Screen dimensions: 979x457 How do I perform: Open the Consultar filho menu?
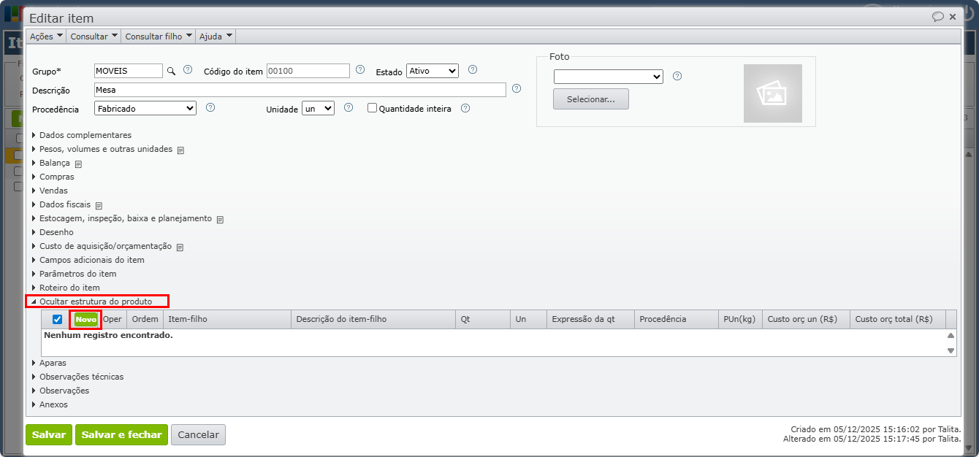point(159,36)
